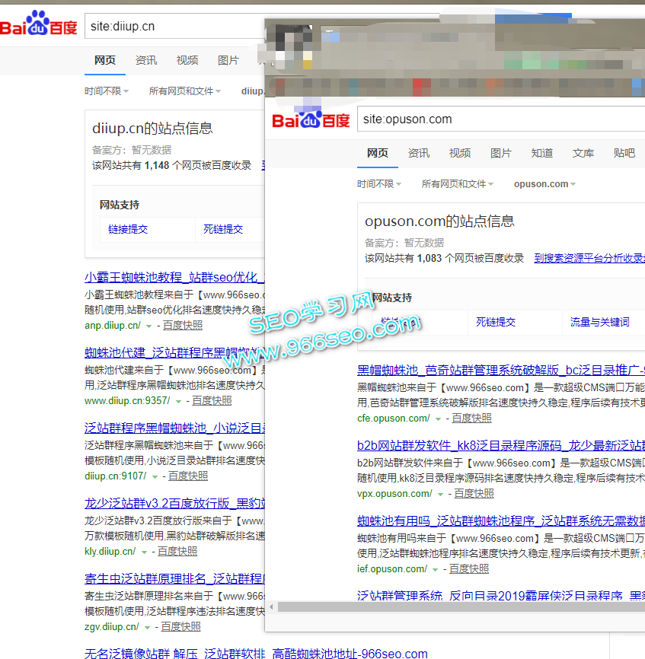Expand the arrow next to vpx.opuson.com/
645x659 pixels.
click(440, 495)
